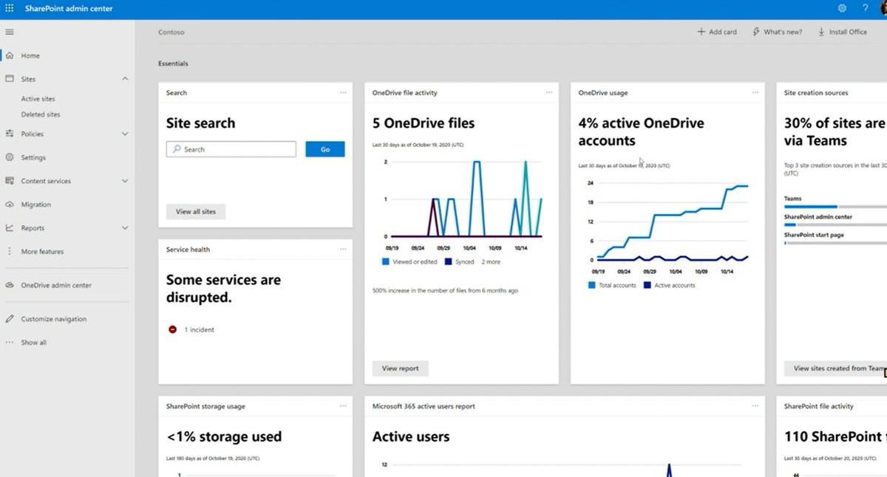Click Show all label in navigation
887x477 pixels.
tap(34, 343)
